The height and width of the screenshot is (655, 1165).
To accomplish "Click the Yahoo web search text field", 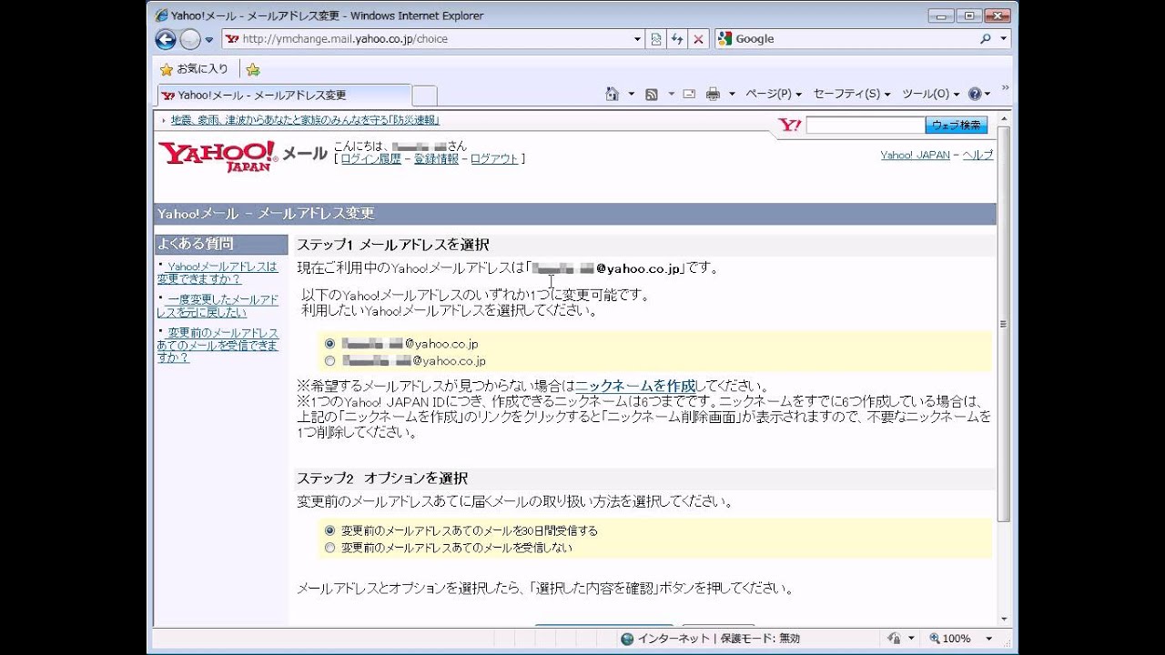I will 865,126.
